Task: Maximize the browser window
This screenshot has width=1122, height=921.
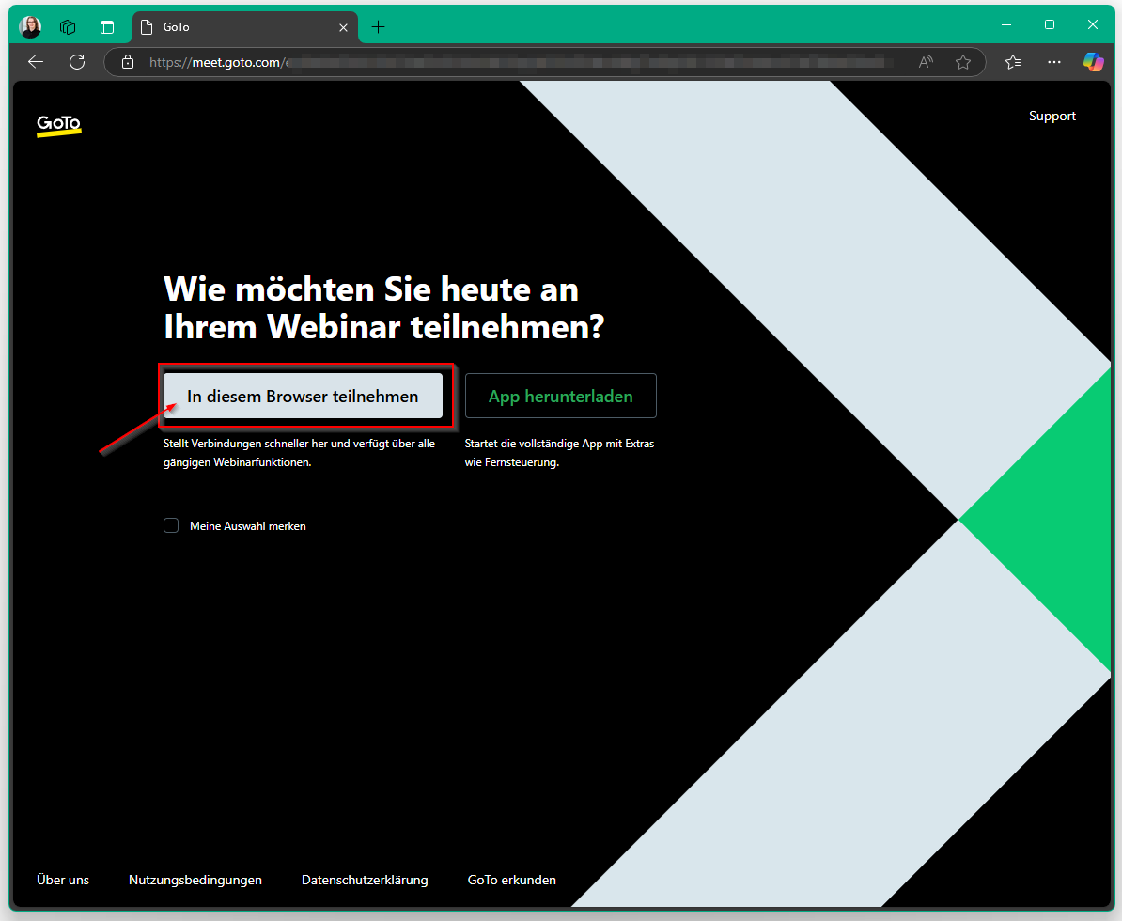Action: tap(1049, 25)
